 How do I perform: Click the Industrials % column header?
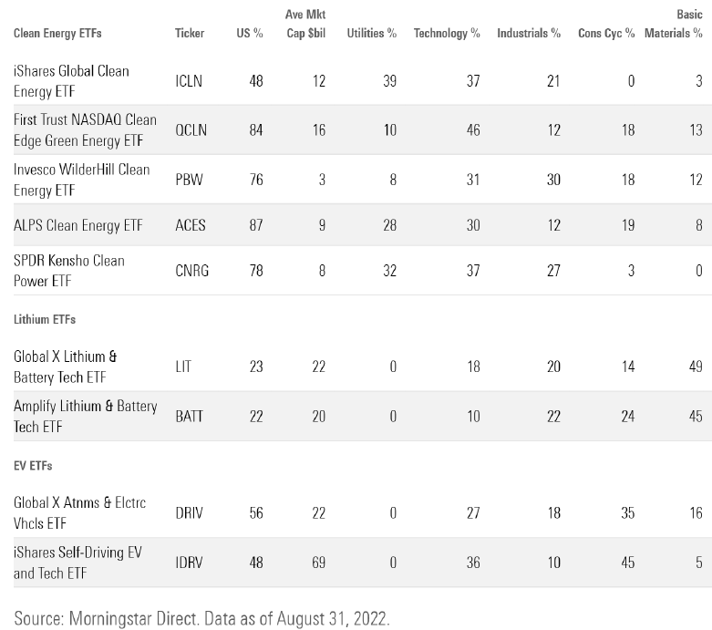[529, 34]
